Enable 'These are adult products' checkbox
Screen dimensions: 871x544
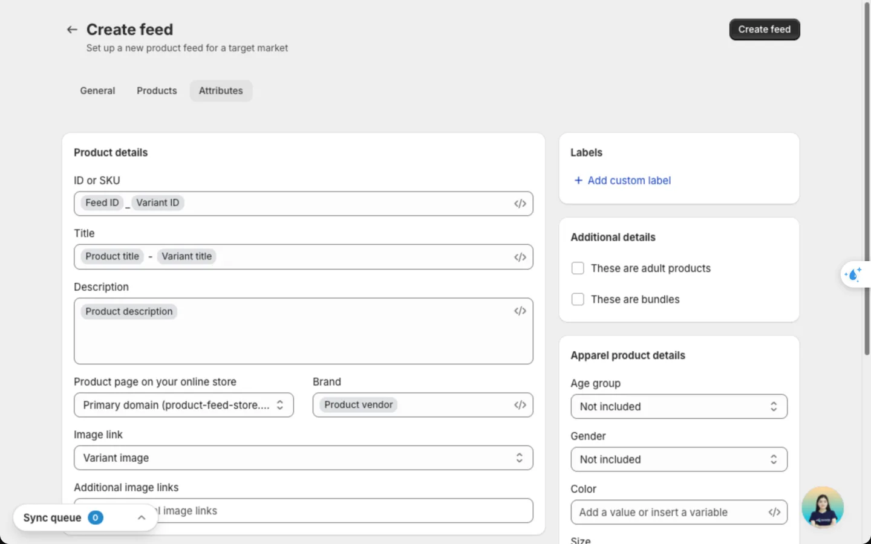point(578,268)
